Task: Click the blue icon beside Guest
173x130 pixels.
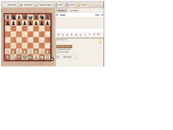Action: (x=57, y=15)
